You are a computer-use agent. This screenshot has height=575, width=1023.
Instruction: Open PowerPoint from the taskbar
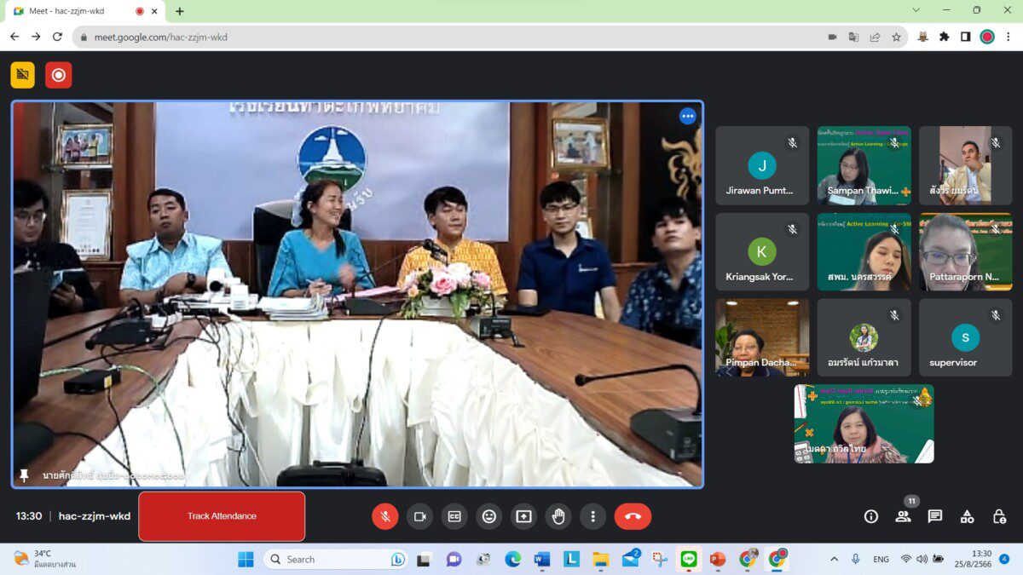point(718,559)
